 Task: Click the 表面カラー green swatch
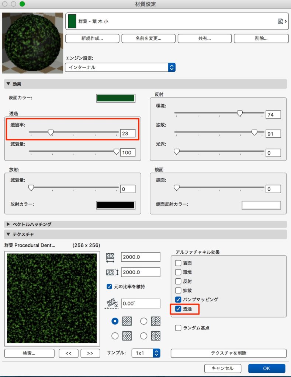coord(116,98)
